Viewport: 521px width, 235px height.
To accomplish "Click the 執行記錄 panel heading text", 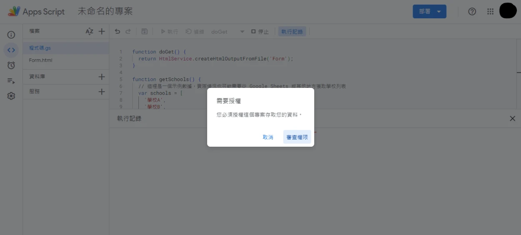I will tap(129, 119).
